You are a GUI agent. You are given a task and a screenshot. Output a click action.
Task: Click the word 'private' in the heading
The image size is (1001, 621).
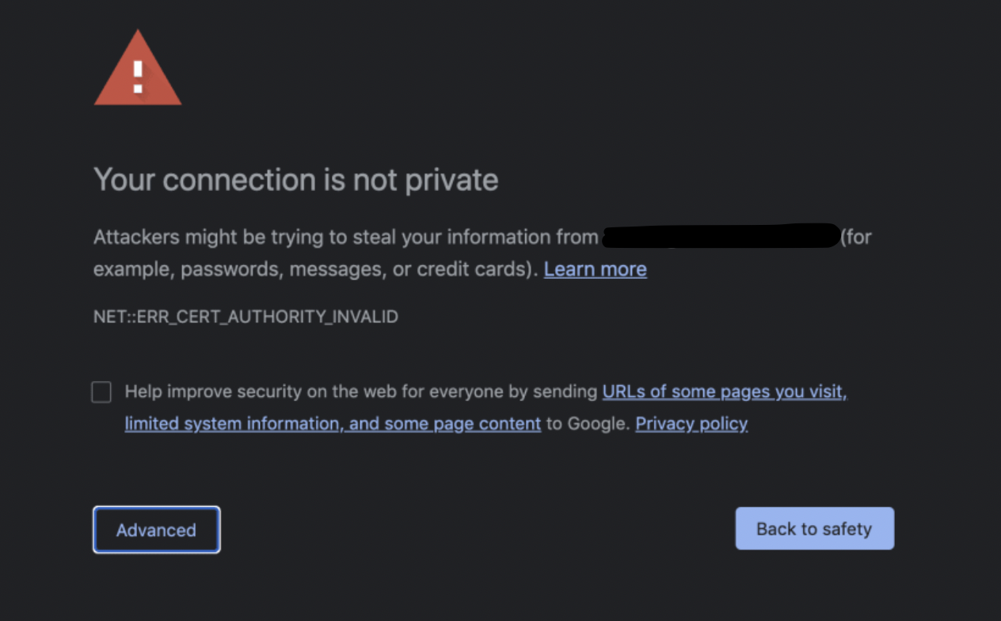451,181
